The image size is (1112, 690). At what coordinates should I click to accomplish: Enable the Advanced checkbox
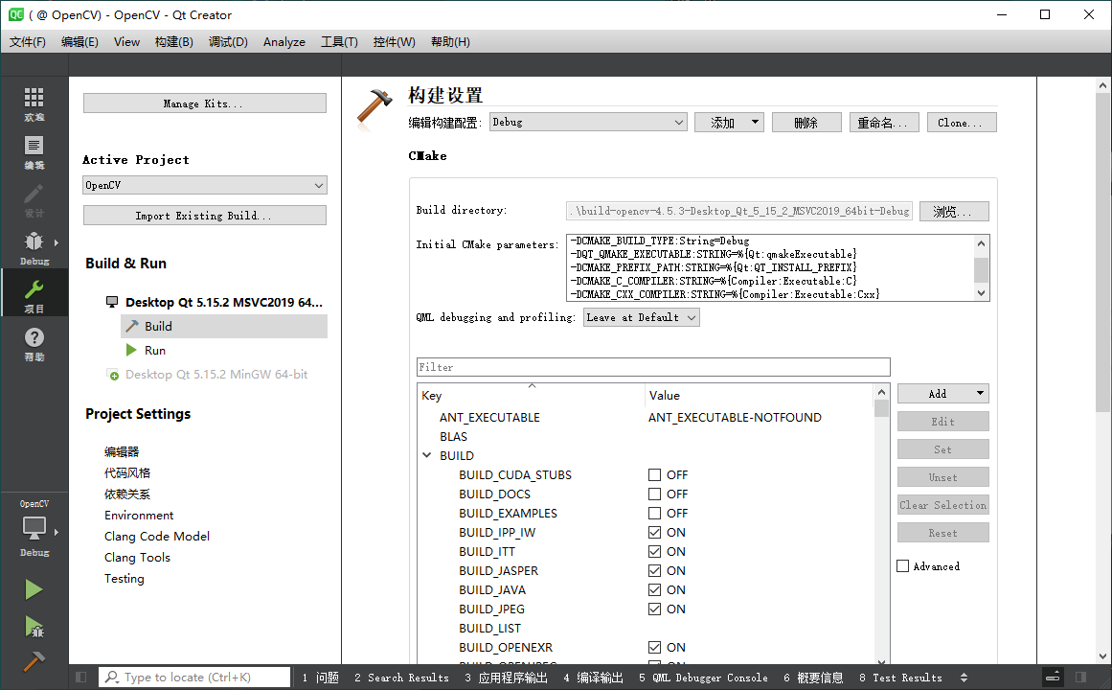903,565
